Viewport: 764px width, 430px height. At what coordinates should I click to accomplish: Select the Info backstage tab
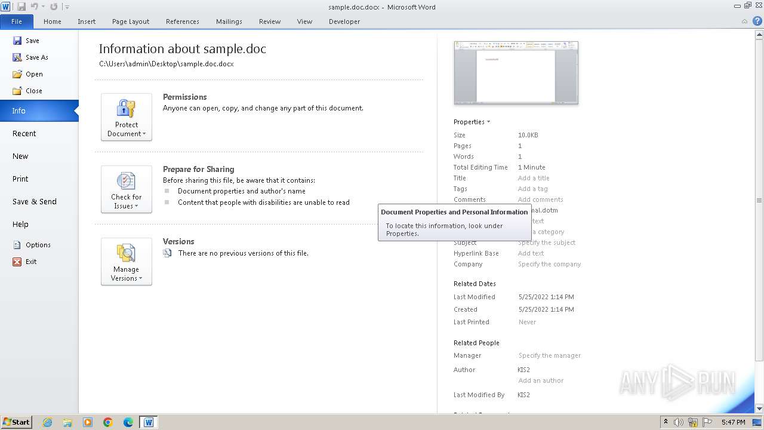click(x=39, y=110)
